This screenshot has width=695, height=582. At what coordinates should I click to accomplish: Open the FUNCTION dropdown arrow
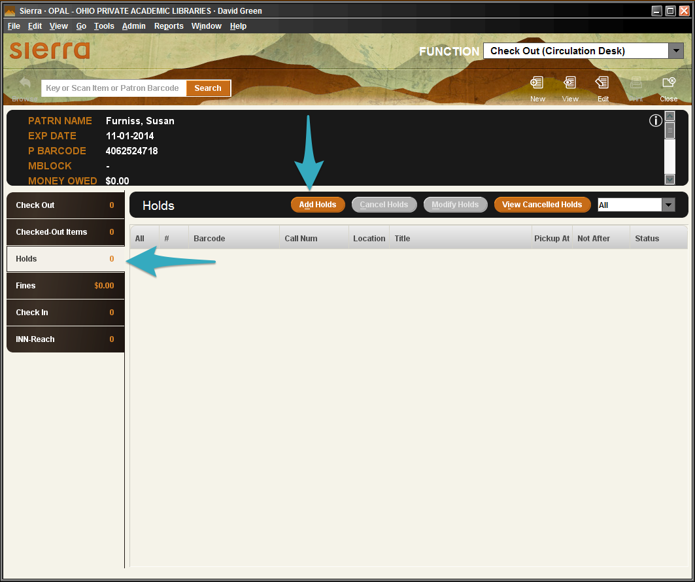(676, 51)
